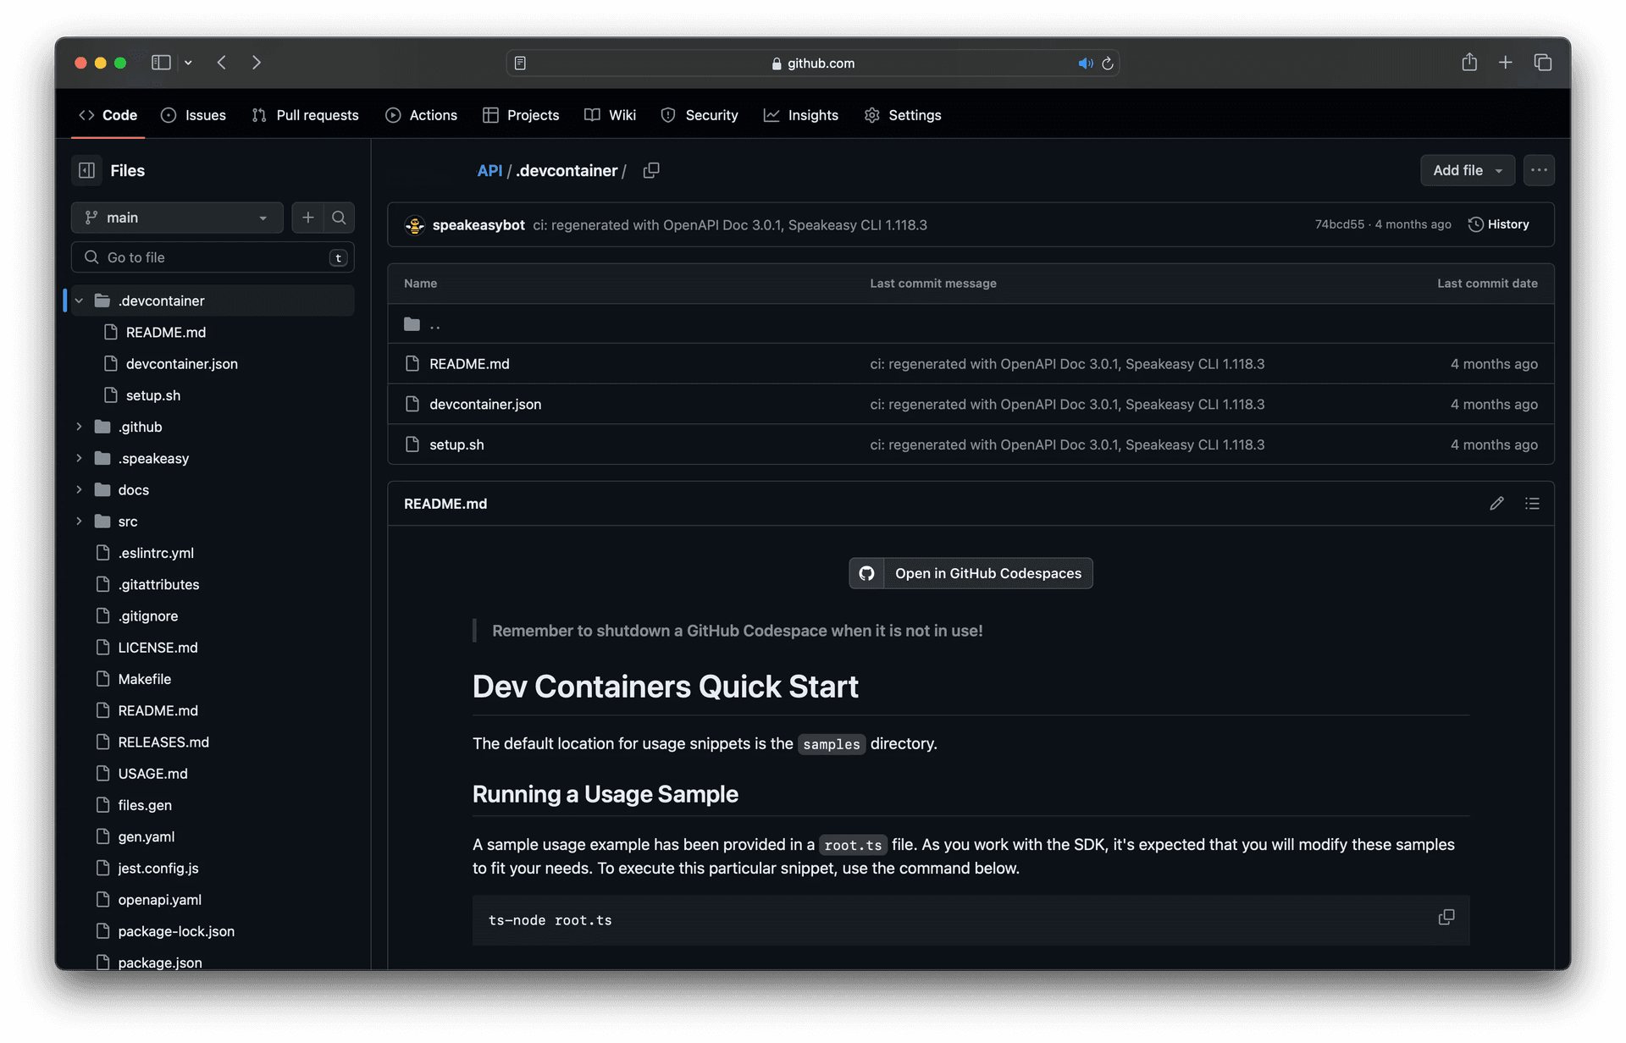This screenshot has height=1043, width=1626.
Task: Open the README outline list icon
Action: tap(1533, 503)
